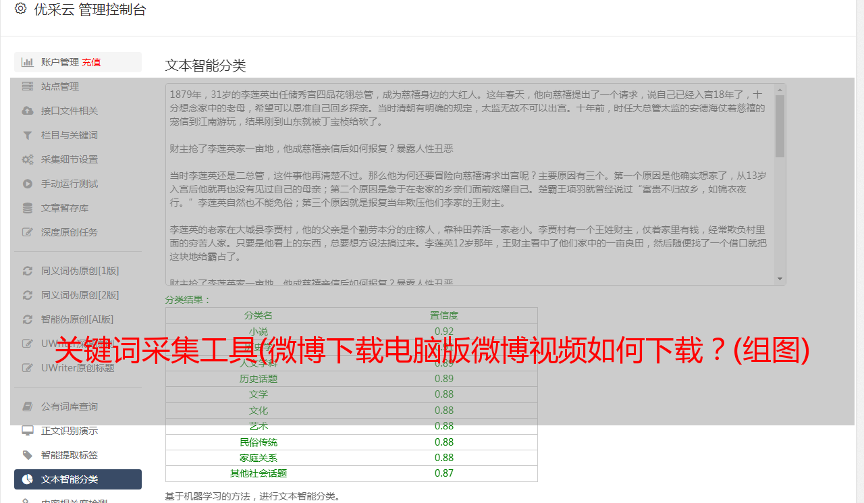Viewport: 864px width, 503px height.
Task: Click the edit icon for UWriter原创标题
Action: coord(28,368)
